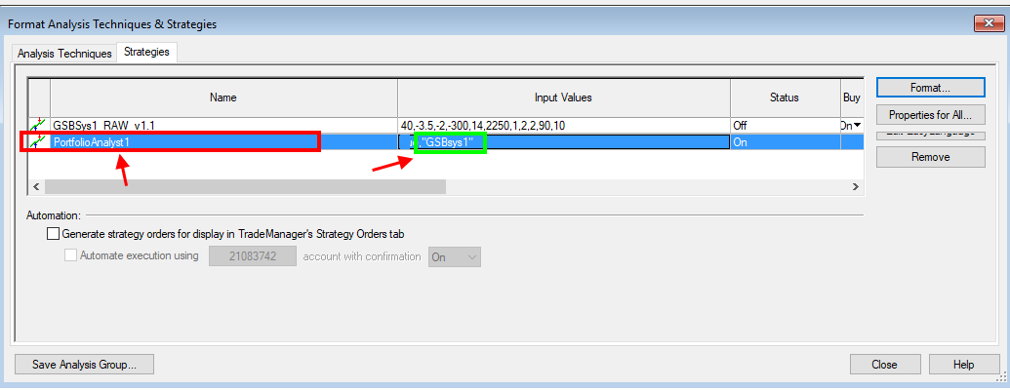Select the Strategies tab

pyautogui.click(x=145, y=53)
